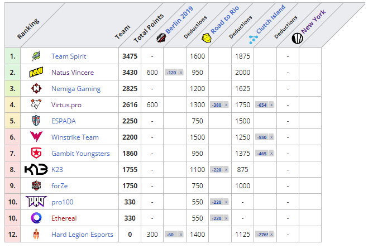Select the 1600 Road to Rio cell
Image resolution: width=368 pixels, height=248 pixels.
[197, 56]
